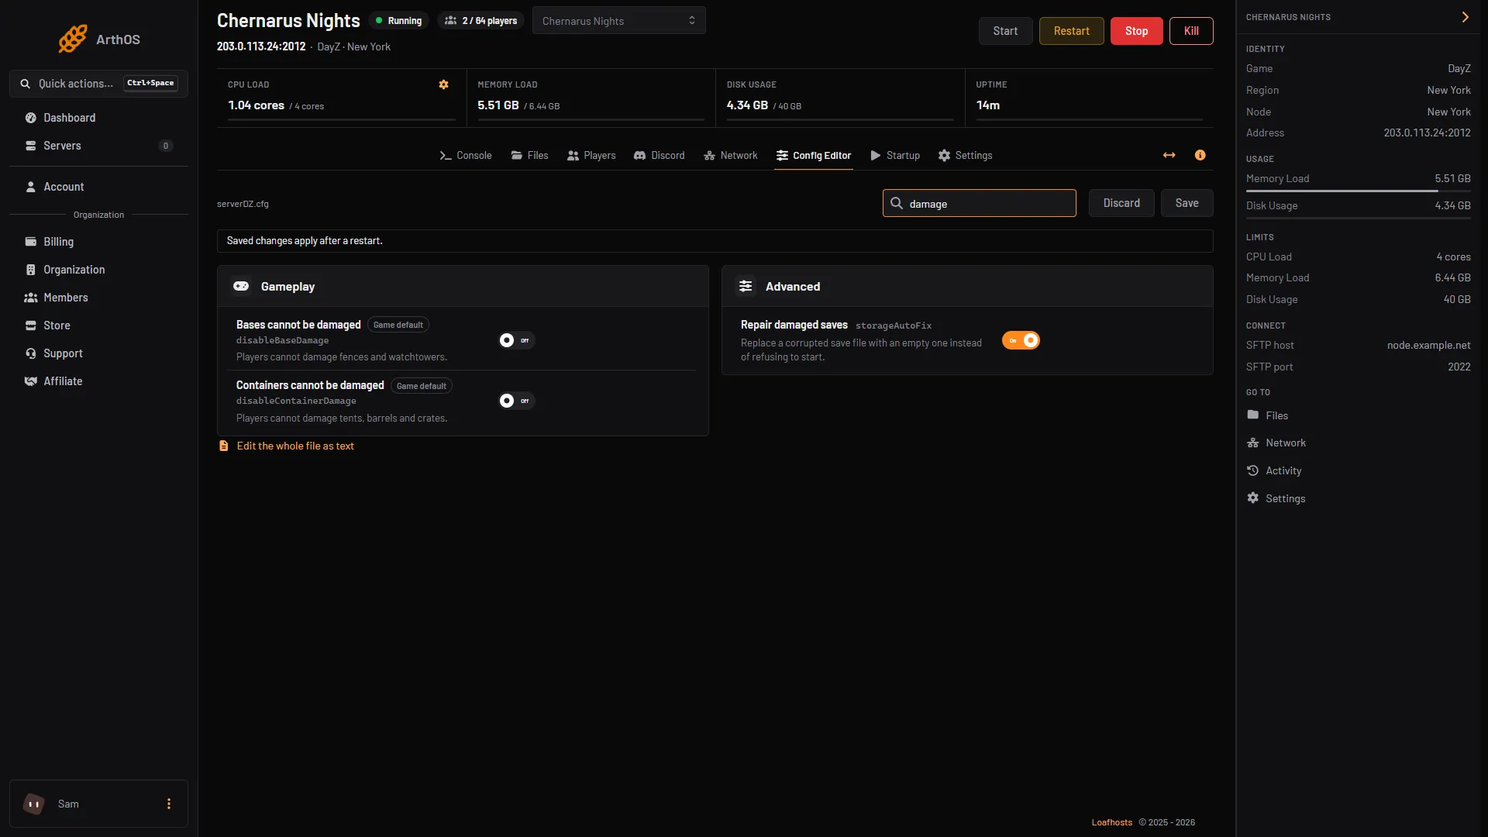Click the Advanced sliders icon
The image size is (1488, 837).
746,286
